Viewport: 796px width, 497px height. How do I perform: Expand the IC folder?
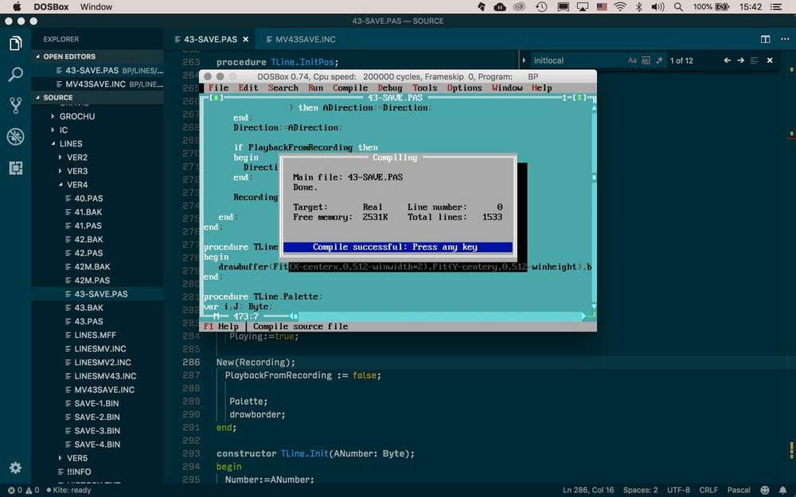(x=98, y=130)
